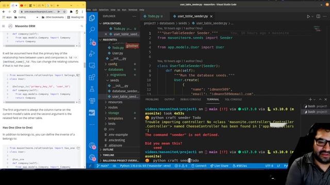The image size is (330, 185).
Task: Switch to the SQL Console tab
Action: pyautogui.click(x=233, y=99)
